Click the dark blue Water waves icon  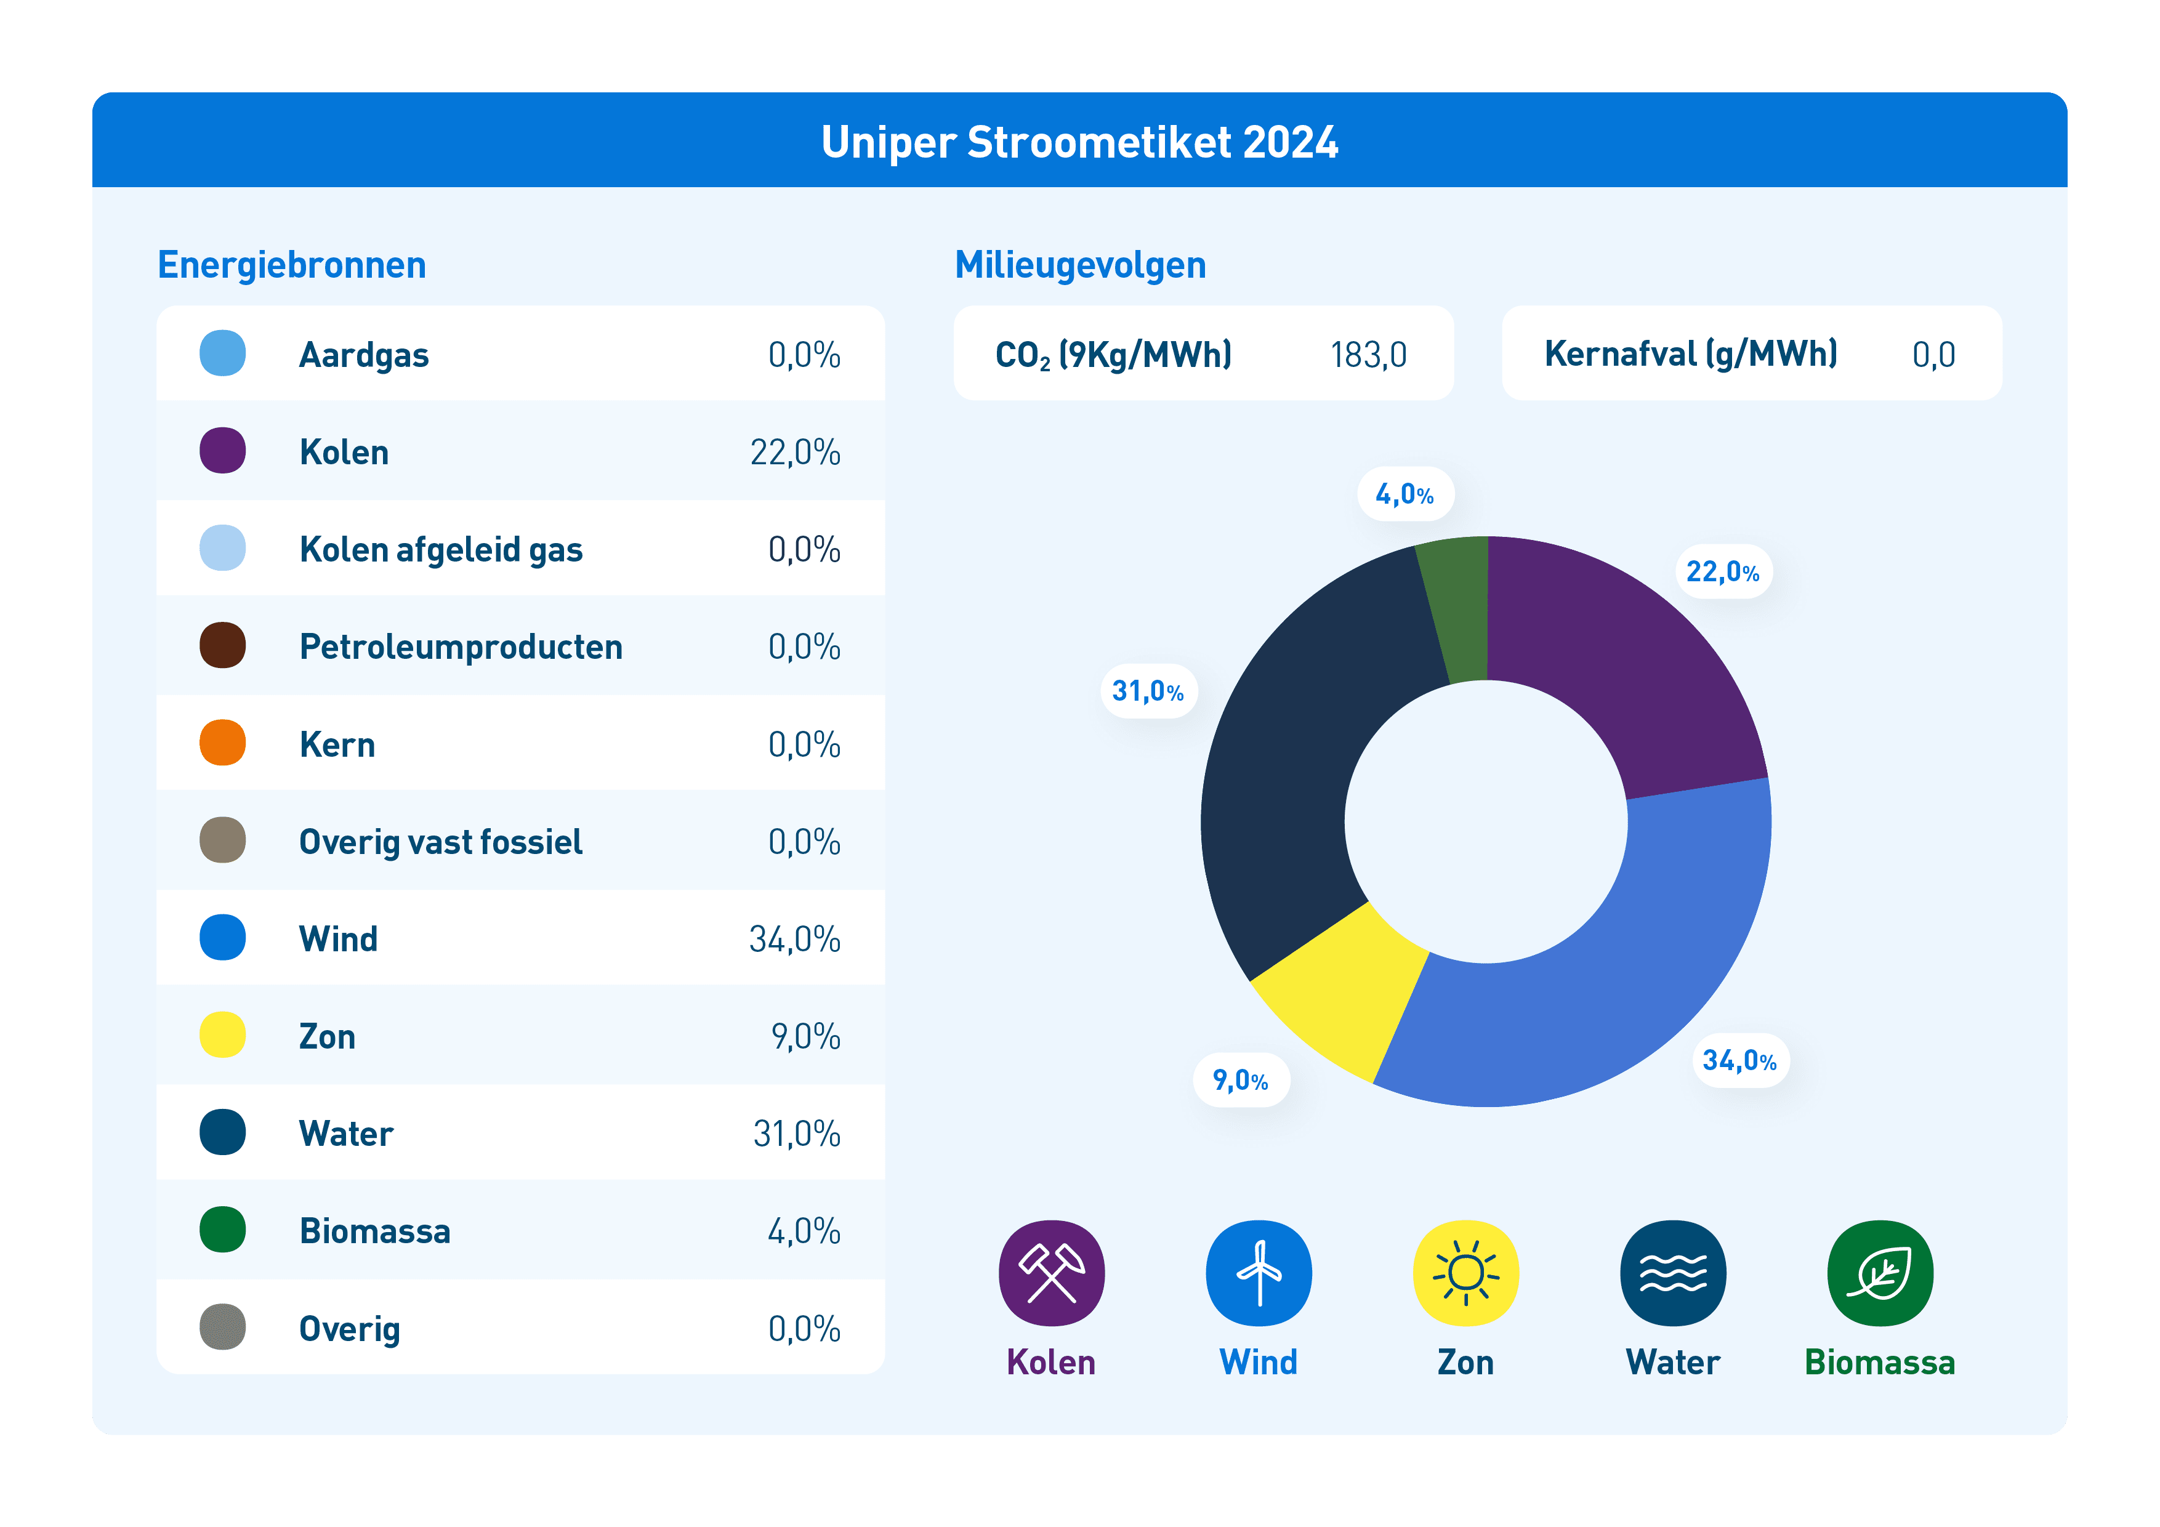(x=1673, y=1273)
